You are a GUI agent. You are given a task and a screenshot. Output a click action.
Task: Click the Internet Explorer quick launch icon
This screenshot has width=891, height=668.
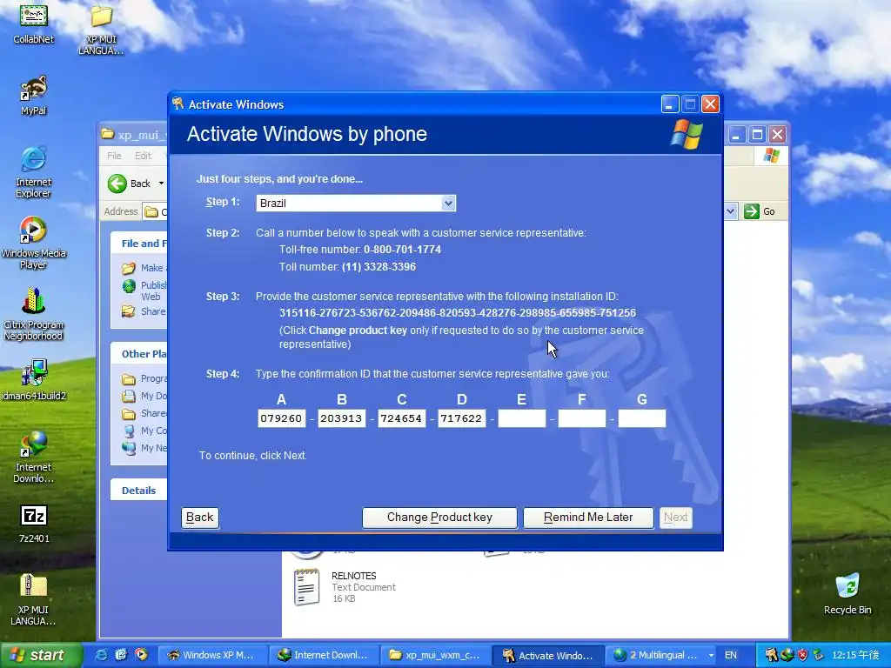point(102,655)
